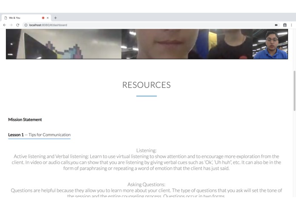The width and height of the screenshot is (296, 210).
Task: Click the camera indicator icon in address bar
Action: point(276,25)
